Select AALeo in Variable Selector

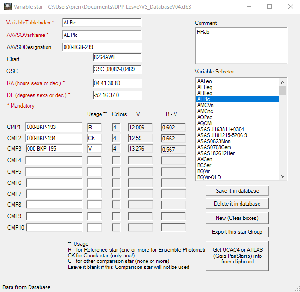pyautogui.click(x=238, y=81)
